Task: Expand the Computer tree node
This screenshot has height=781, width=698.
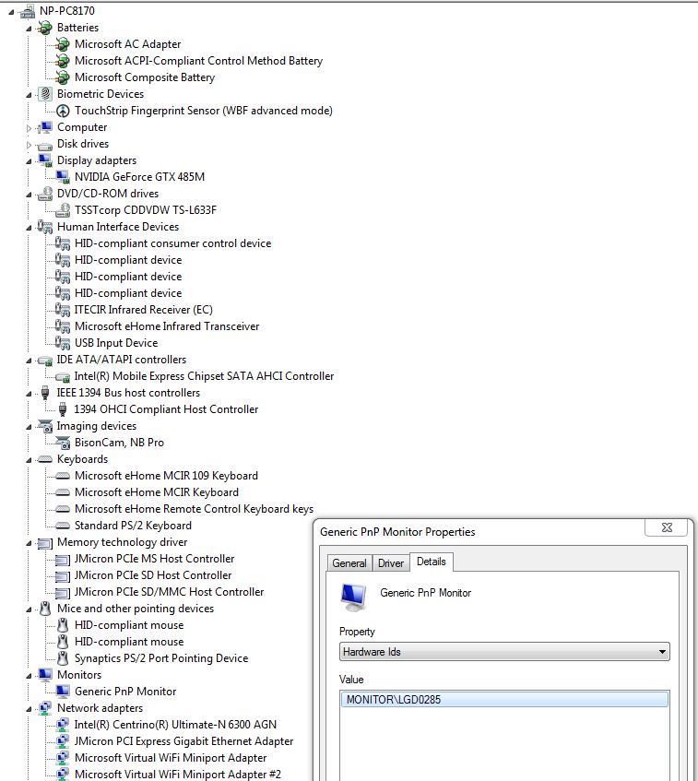Action: [x=29, y=128]
